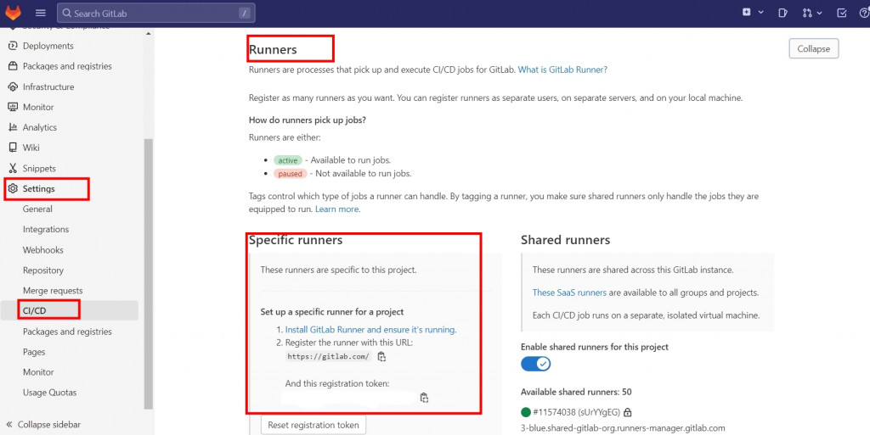Open the These SaaS runners link

[x=569, y=293]
